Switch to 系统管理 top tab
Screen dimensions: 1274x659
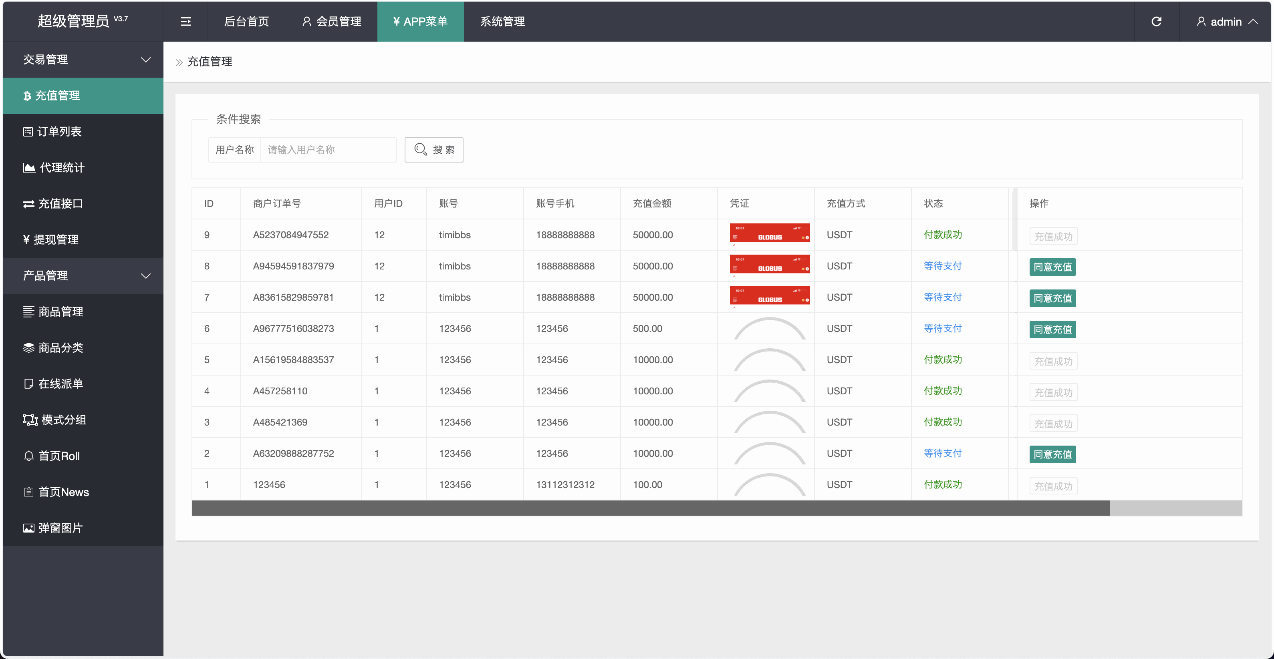[x=502, y=21]
